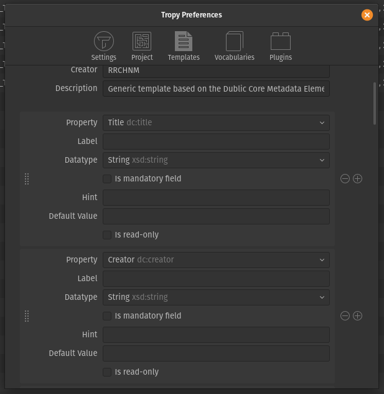Expand the Creator dc:creator property dropdown
This screenshot has height=394, width=384.
tap(216, 260)
